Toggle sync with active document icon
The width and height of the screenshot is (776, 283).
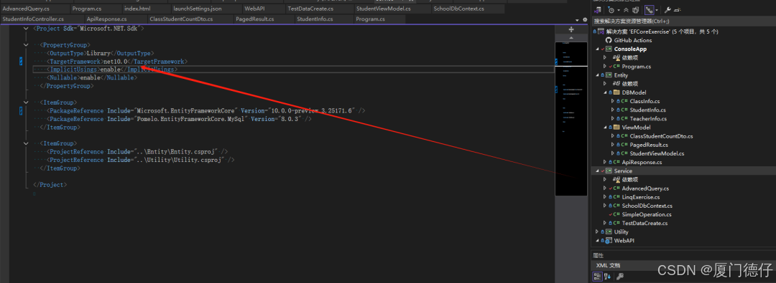point(650,10)
